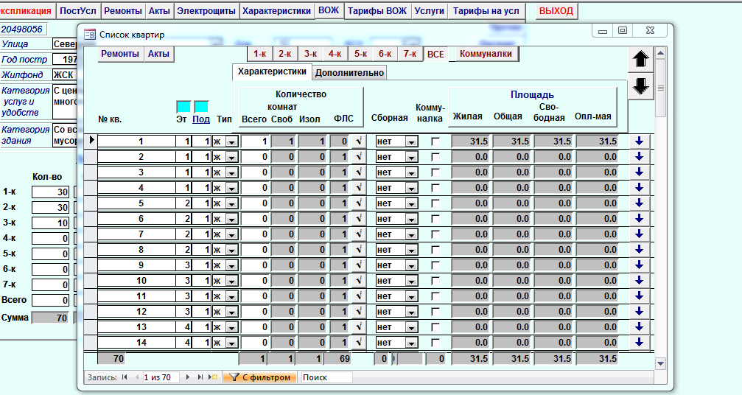This screenshot has height=395, width=742.
Task: Click blue down arrow for apartment 14
Action: (640, 342)
